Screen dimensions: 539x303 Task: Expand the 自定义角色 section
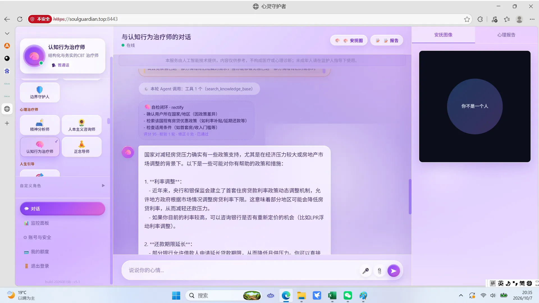tap(62, 186)
